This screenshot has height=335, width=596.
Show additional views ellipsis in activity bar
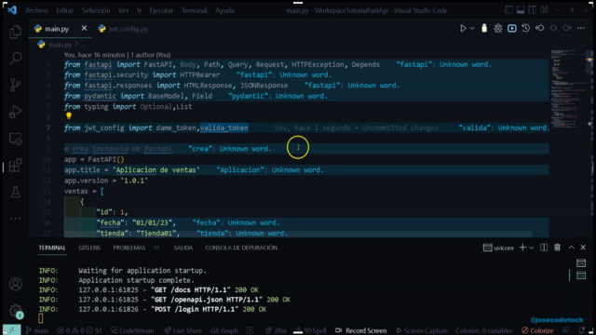click(x=15, y=219)
